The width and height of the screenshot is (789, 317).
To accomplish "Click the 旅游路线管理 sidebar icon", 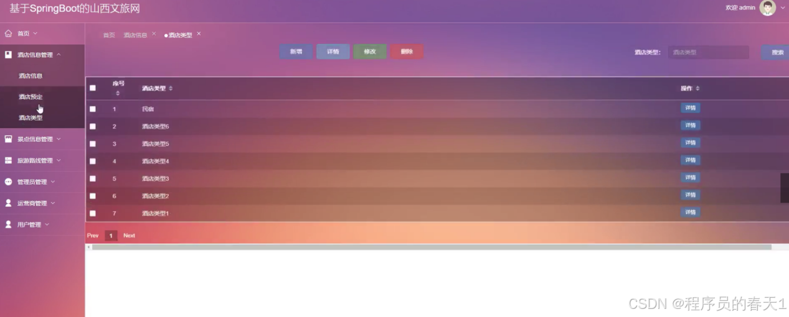I will [x=8, y=160].
